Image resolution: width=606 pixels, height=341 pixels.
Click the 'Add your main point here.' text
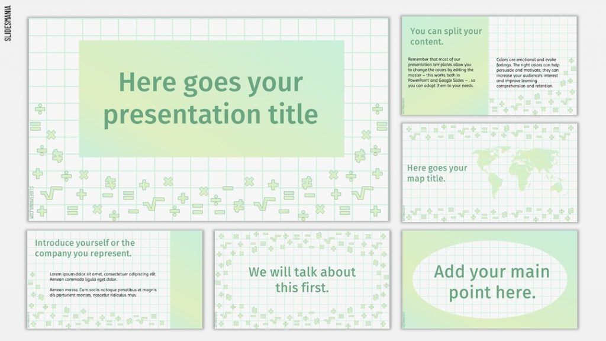pyautogui.click(x=492, y=282)
